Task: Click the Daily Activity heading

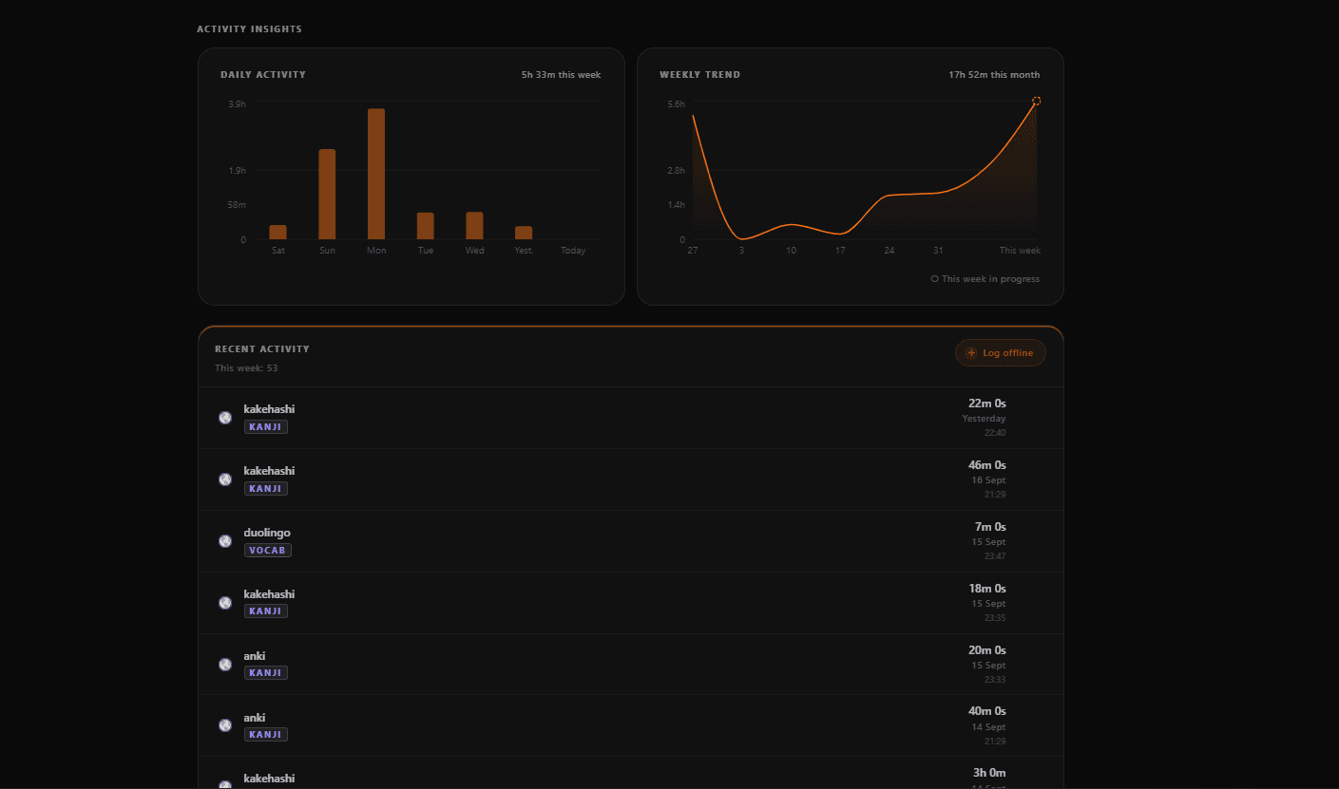Action: click(x=263, y=74)
